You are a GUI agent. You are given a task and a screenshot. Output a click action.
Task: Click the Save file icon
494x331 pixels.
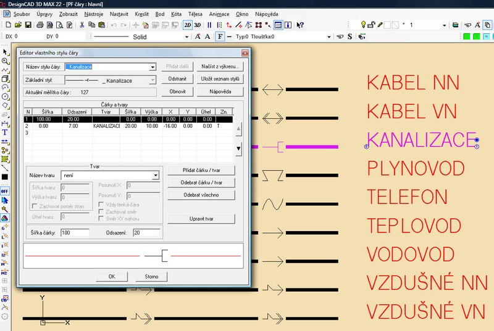click(28, 25)
